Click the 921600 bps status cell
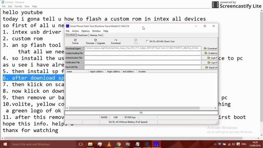Viewport: 263px width, 148px height. [130, 117]
